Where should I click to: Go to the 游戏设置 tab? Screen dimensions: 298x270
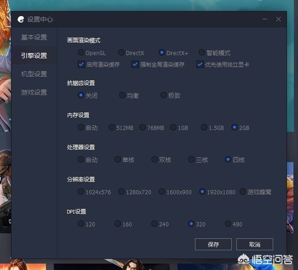(x=34, y=92)
